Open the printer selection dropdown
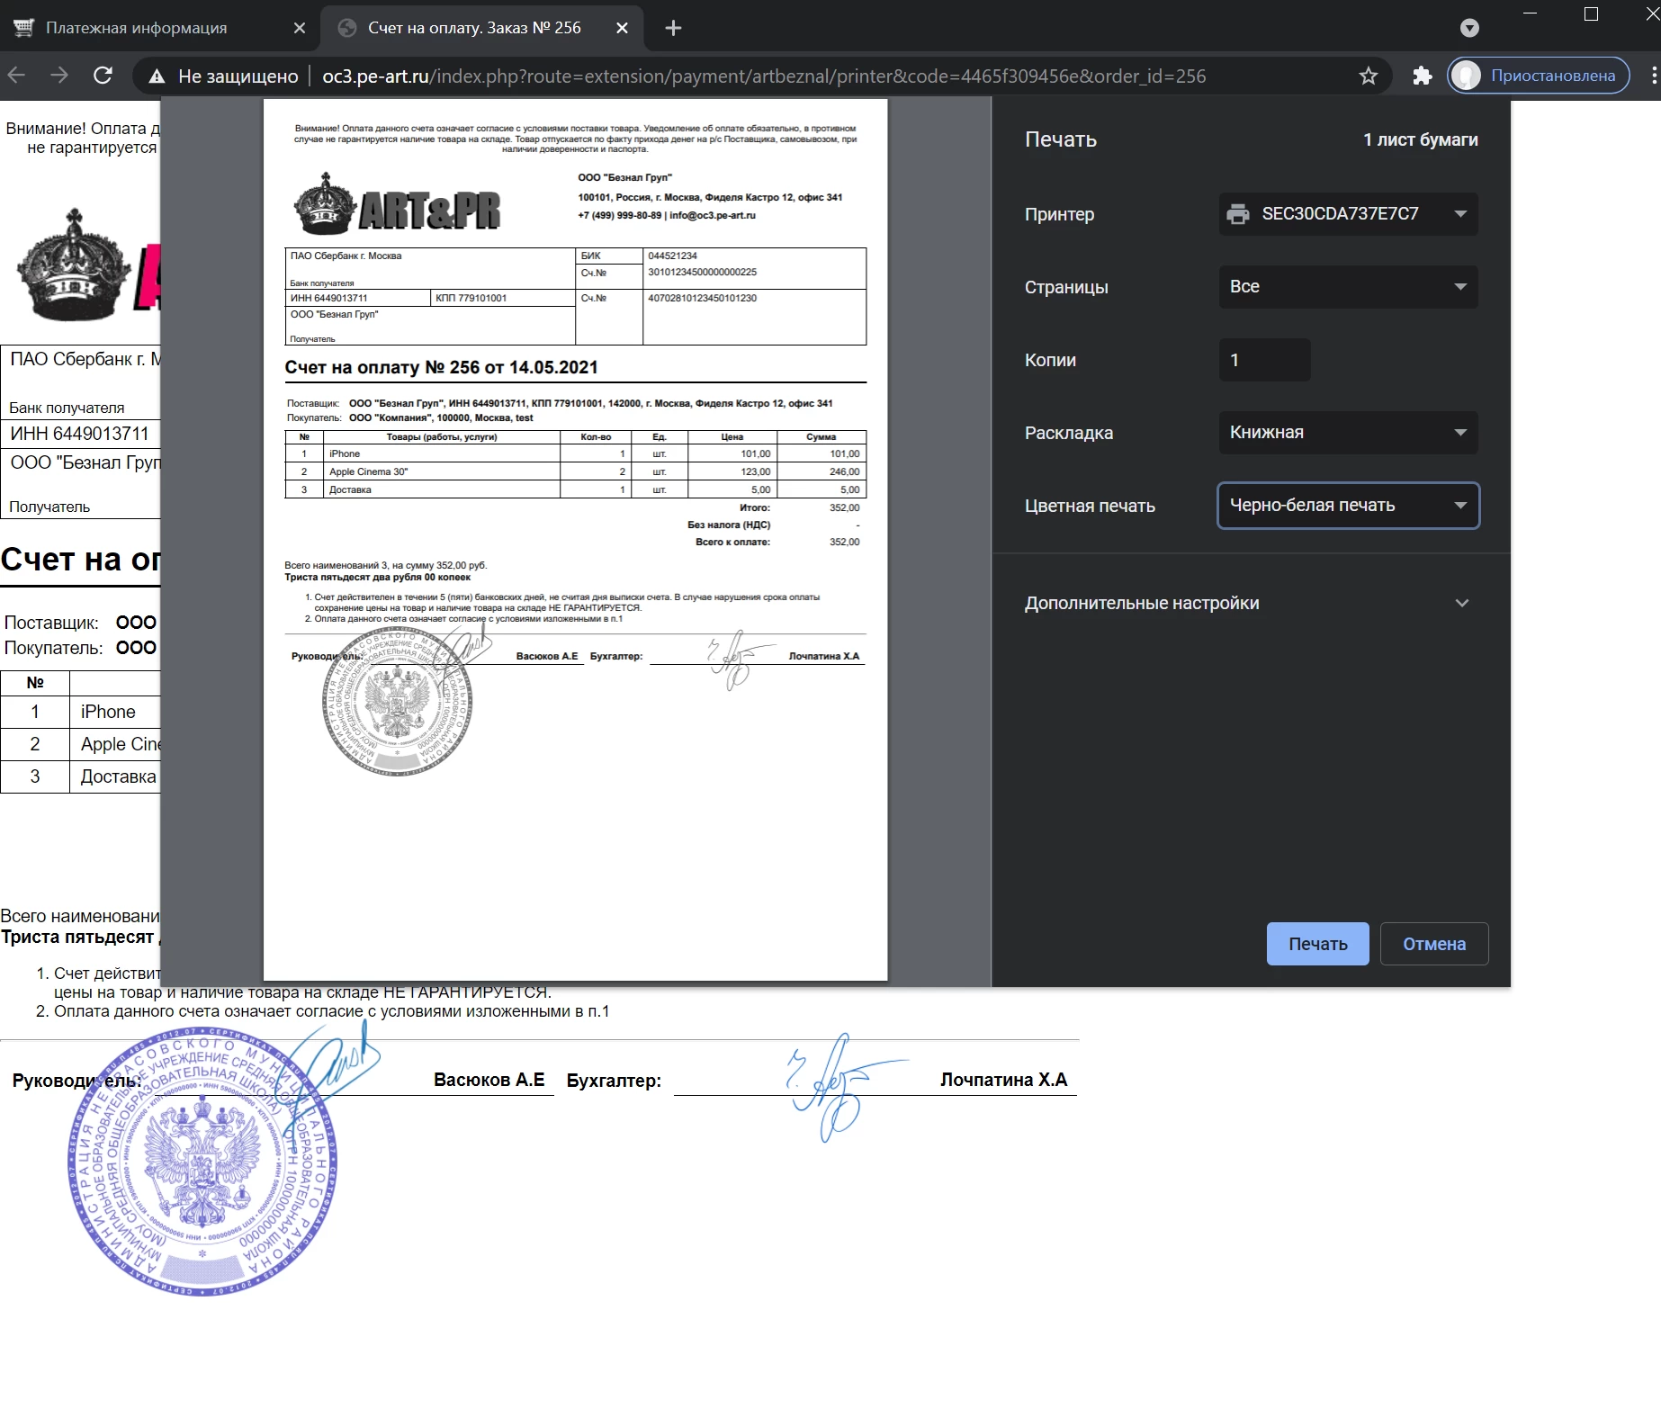Screen dimensions: 1661x1418 click(x=1348, y=214)
